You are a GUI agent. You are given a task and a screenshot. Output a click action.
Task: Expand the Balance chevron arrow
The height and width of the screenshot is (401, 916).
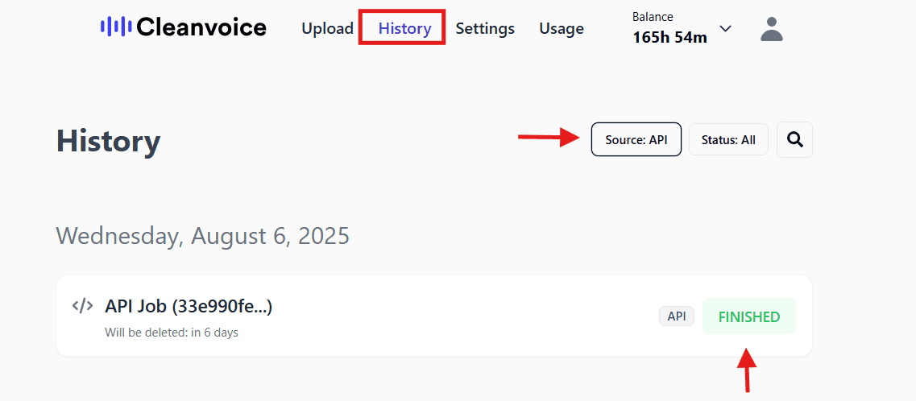pos(725,29)
